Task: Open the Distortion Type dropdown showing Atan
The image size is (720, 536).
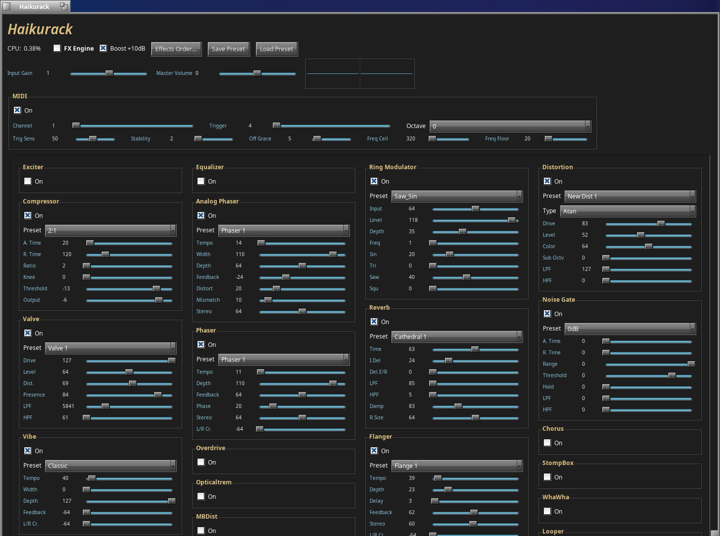Action: tap(628, 211)
